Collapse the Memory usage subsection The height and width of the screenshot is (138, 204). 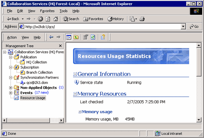click(80, 112)
